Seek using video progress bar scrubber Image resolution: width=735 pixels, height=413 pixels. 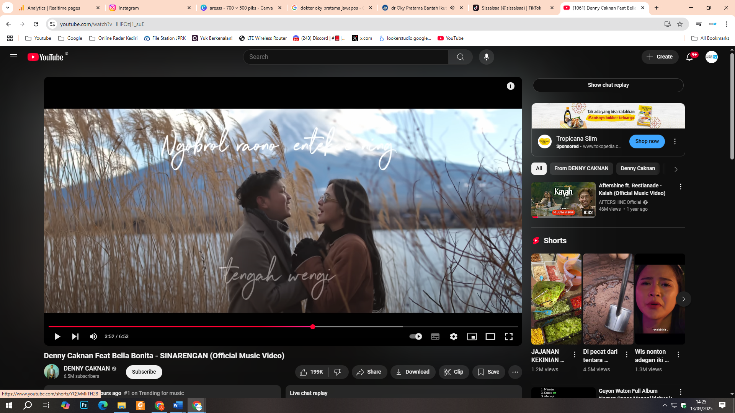313,327
